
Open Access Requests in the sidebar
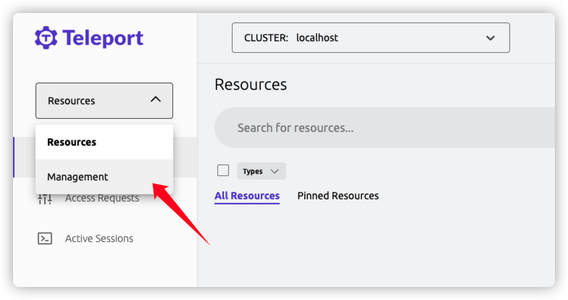tap(102, 199)
